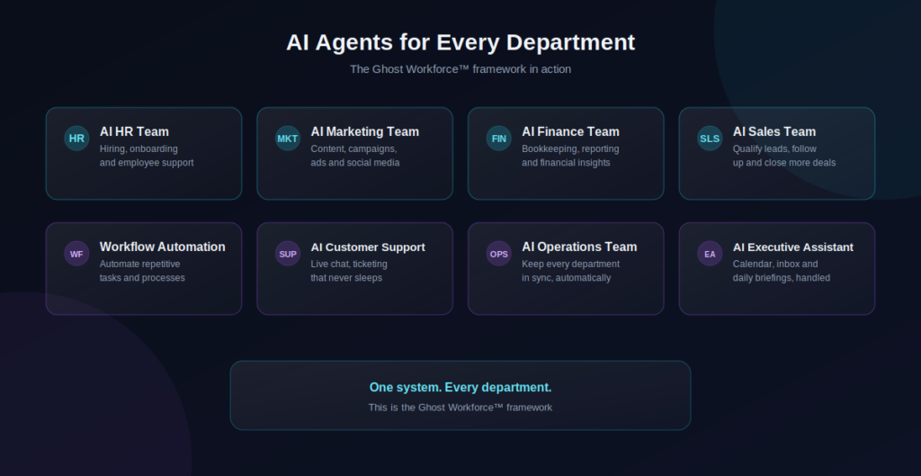Click the 'AI Agents for Every Department' title
This screenshot has width=921, height=476.
coord(460,42)
